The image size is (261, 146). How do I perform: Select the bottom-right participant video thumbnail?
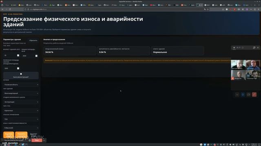(x=253, y=75)
